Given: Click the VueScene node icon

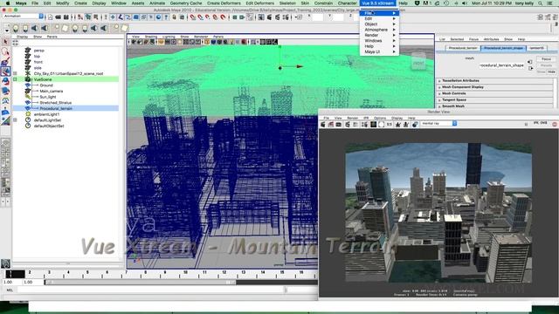Looking at the screenshot, I should (28, 79).
